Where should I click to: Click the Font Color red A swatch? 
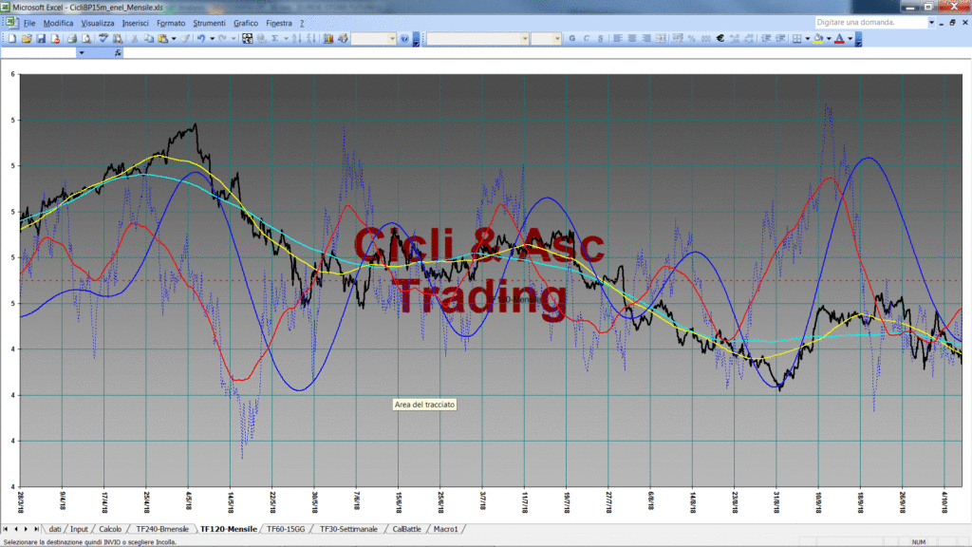[839, 38]
